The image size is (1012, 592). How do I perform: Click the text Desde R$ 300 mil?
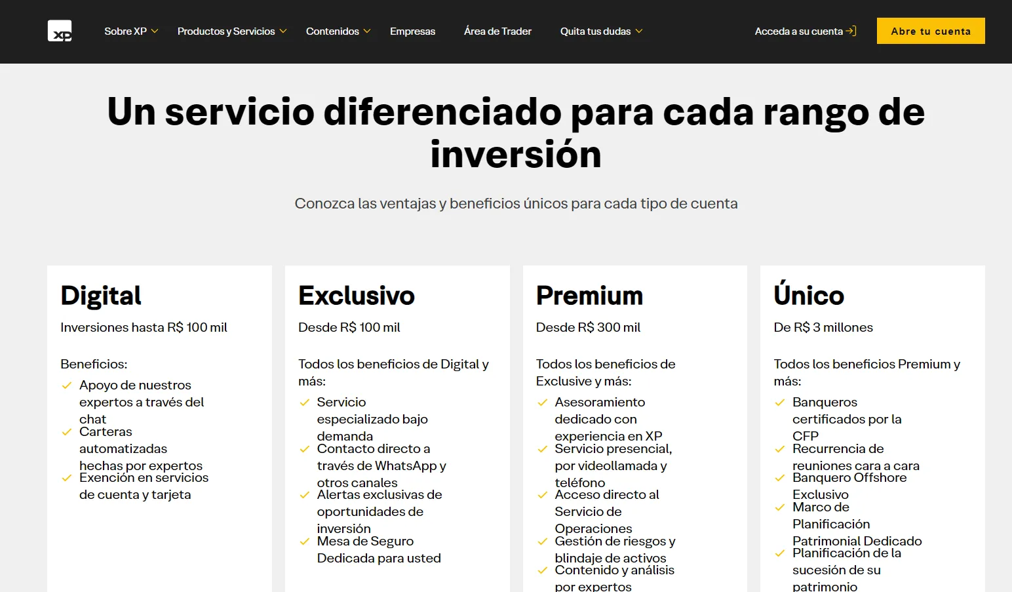(x=588, y=327)
